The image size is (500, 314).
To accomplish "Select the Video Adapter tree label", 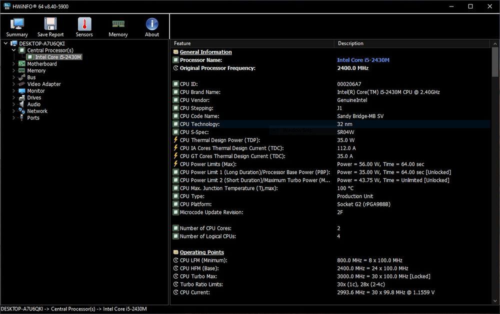I will (x=44, y=84).
